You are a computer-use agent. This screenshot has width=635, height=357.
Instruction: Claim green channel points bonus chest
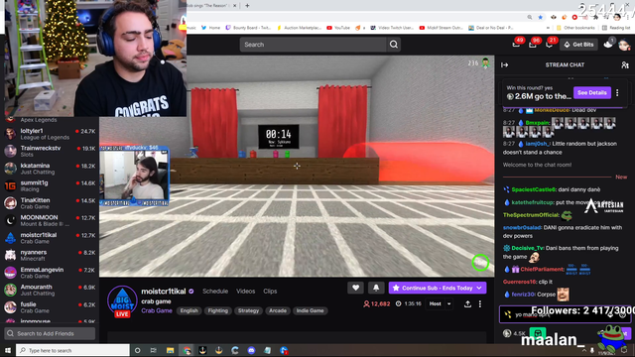coord(538,333)
